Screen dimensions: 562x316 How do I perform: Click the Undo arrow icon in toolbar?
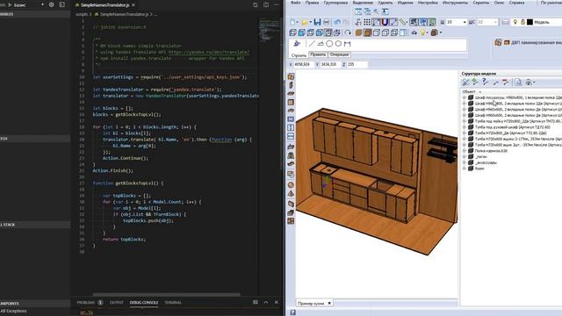click(x=337, y=22)
